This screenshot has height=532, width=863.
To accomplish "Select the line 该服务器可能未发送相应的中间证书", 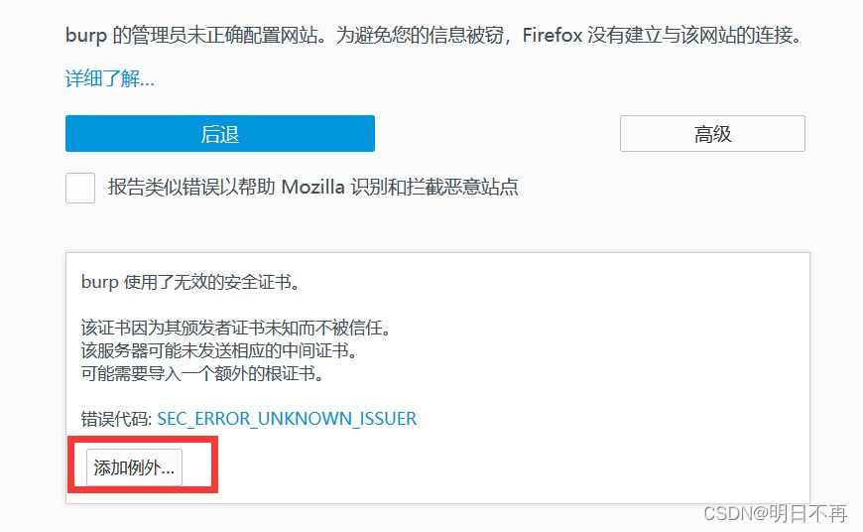I will (219, 350).
